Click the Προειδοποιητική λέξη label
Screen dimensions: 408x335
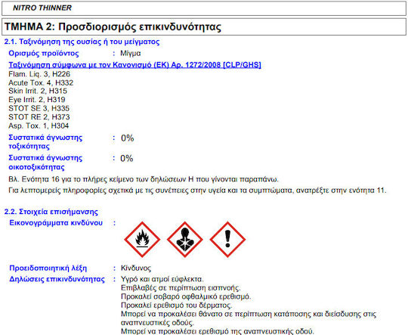[48, 268]
